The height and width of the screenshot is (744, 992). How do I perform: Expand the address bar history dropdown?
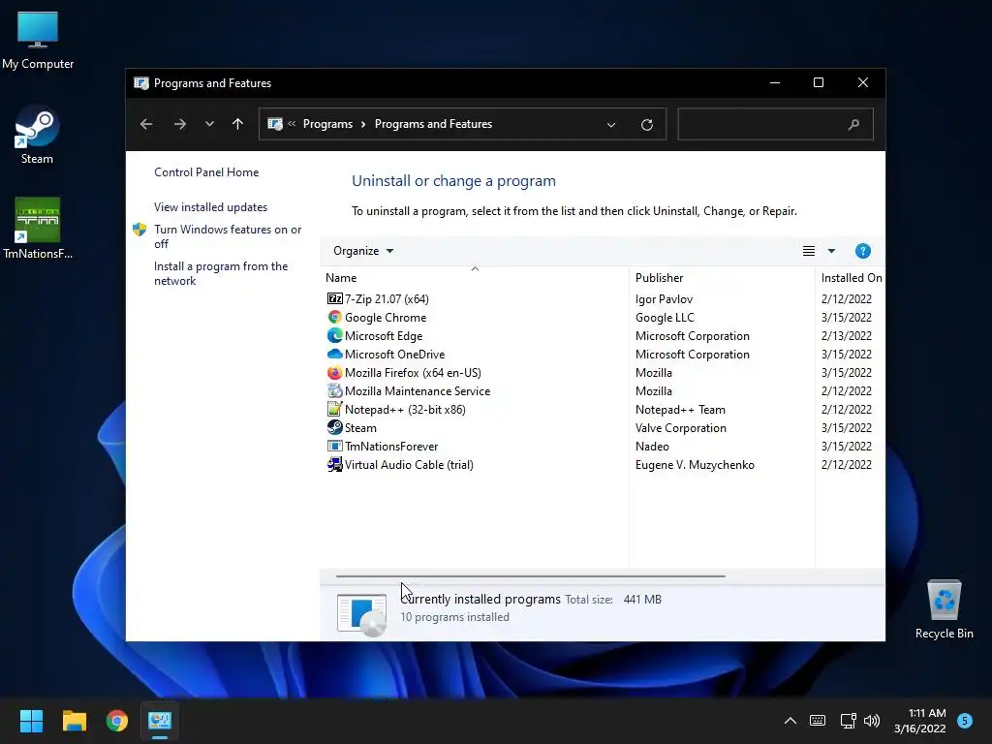[611, 125]
